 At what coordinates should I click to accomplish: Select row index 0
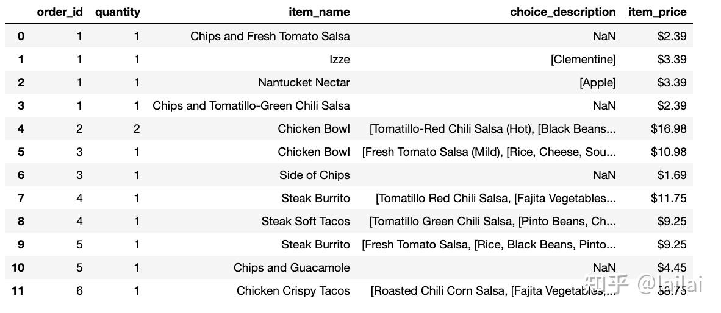point(21,36)
